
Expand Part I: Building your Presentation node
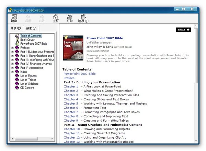coord(12,52)
